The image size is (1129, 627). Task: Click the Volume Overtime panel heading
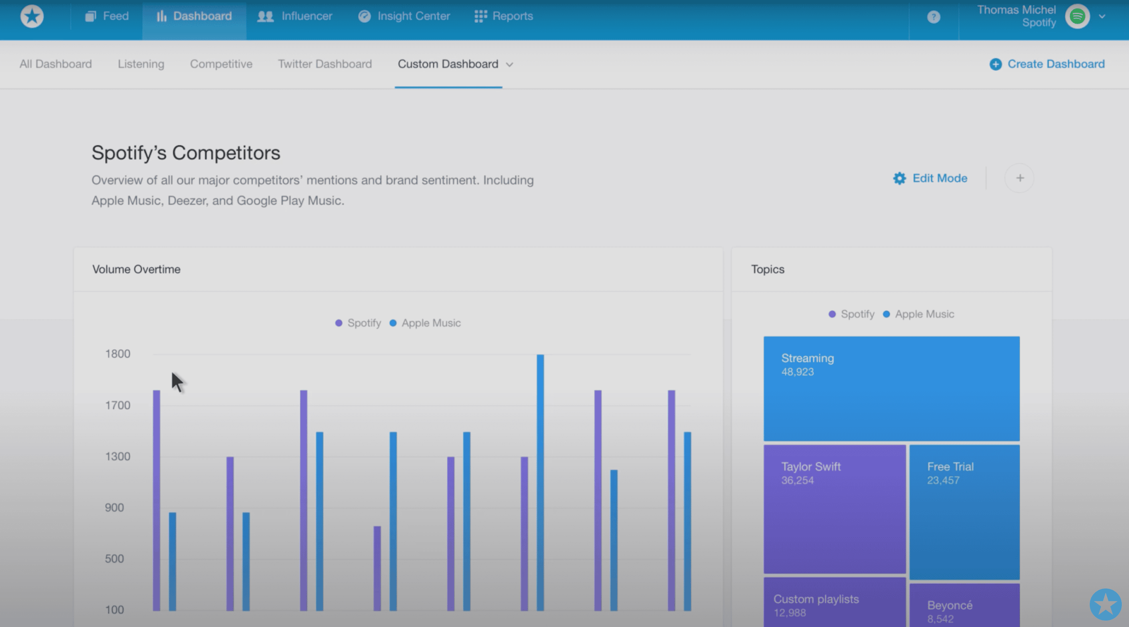(x=136, y=269)
